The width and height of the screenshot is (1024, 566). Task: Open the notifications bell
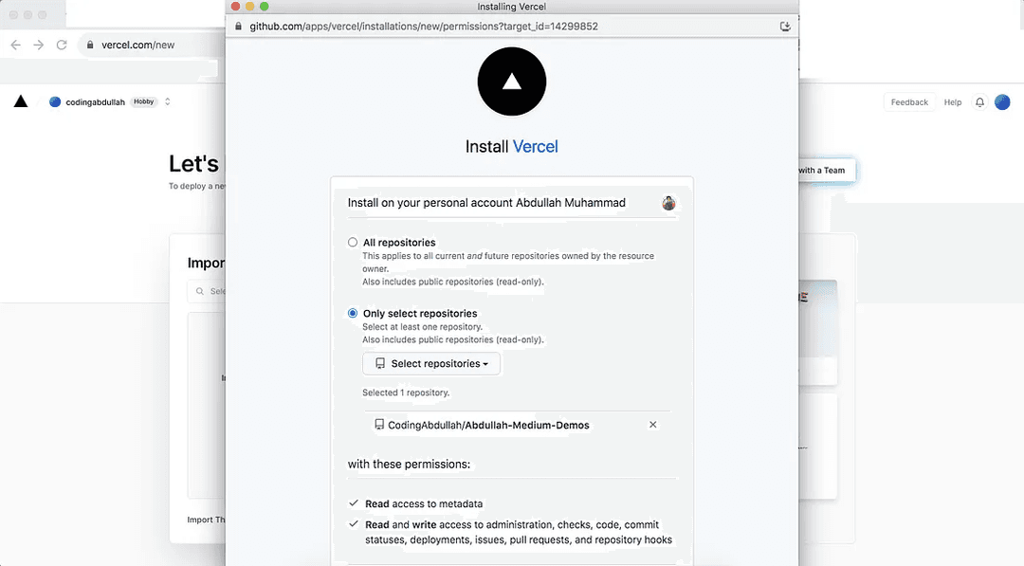point(979,102)
